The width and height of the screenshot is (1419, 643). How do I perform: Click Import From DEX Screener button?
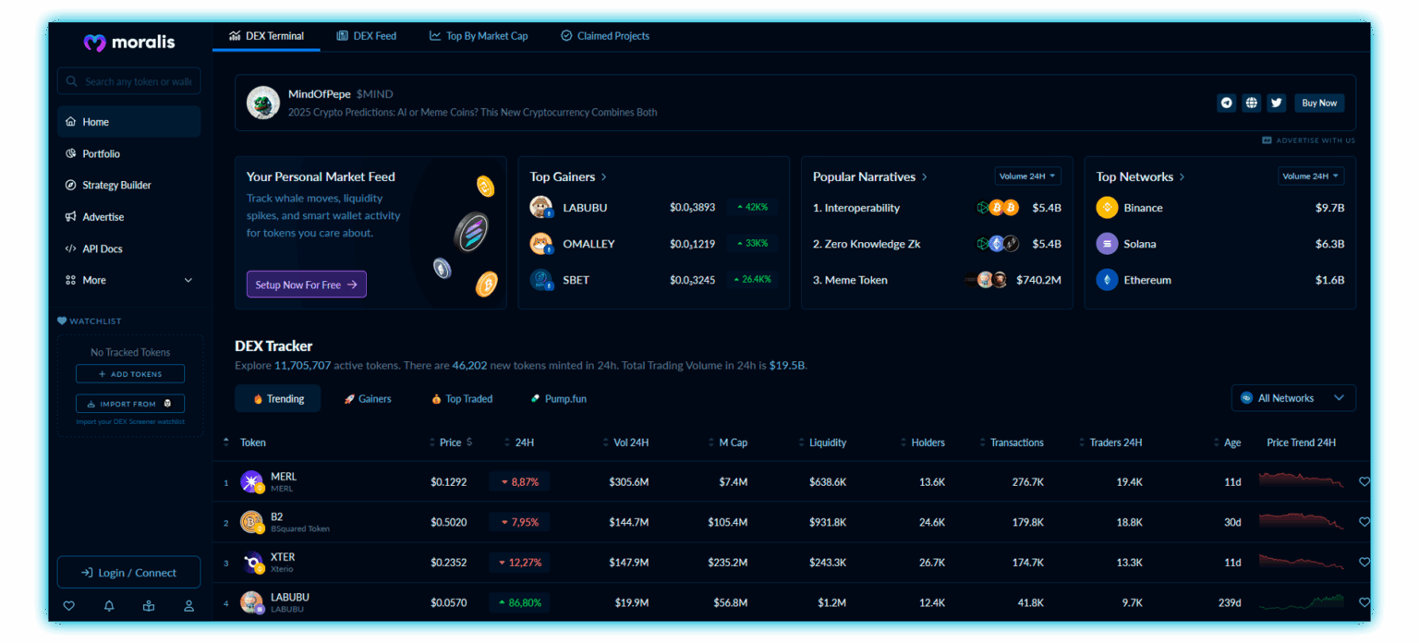(x=130, y=404)
